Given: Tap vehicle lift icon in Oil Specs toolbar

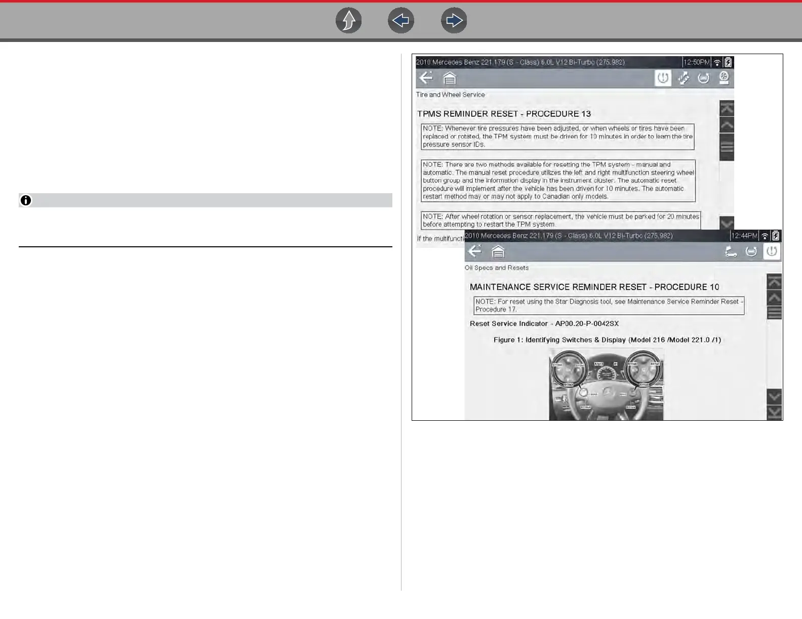Looking at the screenshot, I should tap(731, 251).
